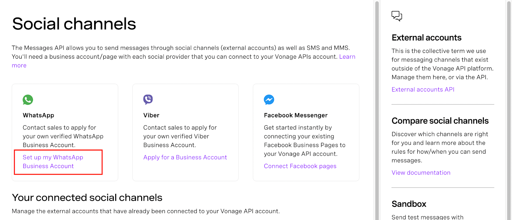Click the WhatsApp logo icon
The width and height of the screenshot is (512, 220).
[x=28, y=100]
